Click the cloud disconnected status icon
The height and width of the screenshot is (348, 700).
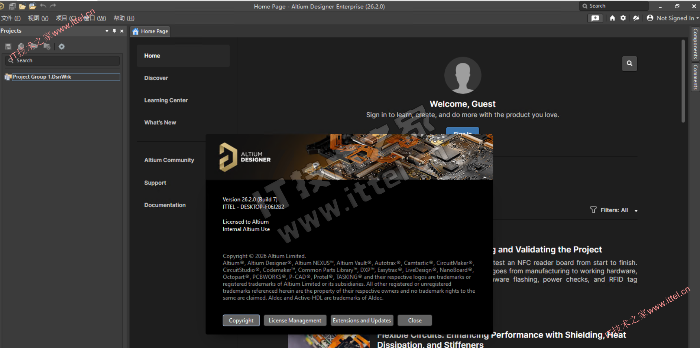coord(636,18)
